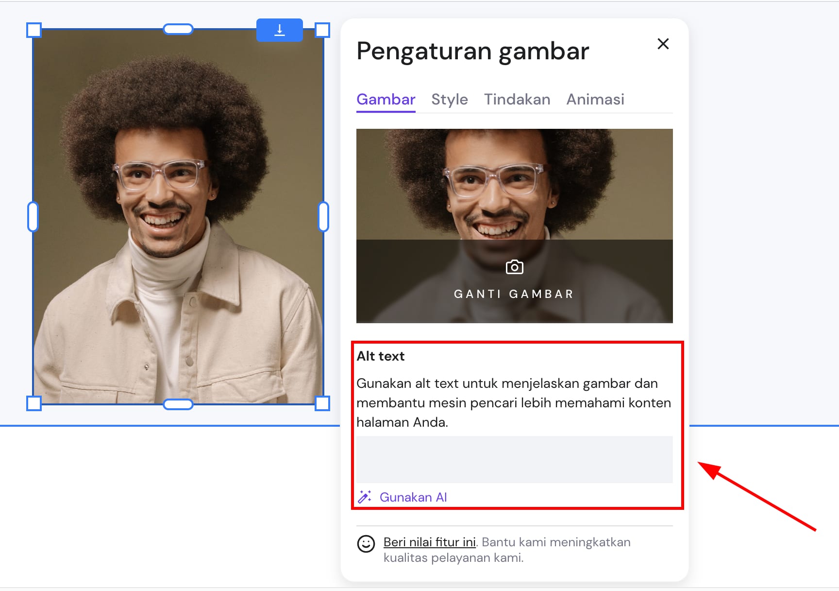Switch to the Gambar tab

pos(386,99)
